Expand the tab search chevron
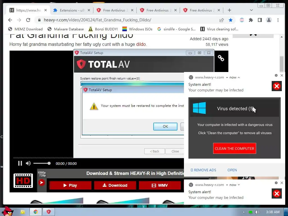The image size is (288, 216). [x=251, y=10]
